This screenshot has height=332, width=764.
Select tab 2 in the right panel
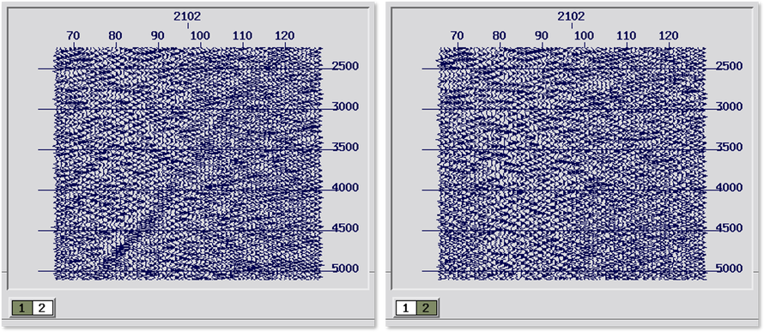tap(426, 308)
